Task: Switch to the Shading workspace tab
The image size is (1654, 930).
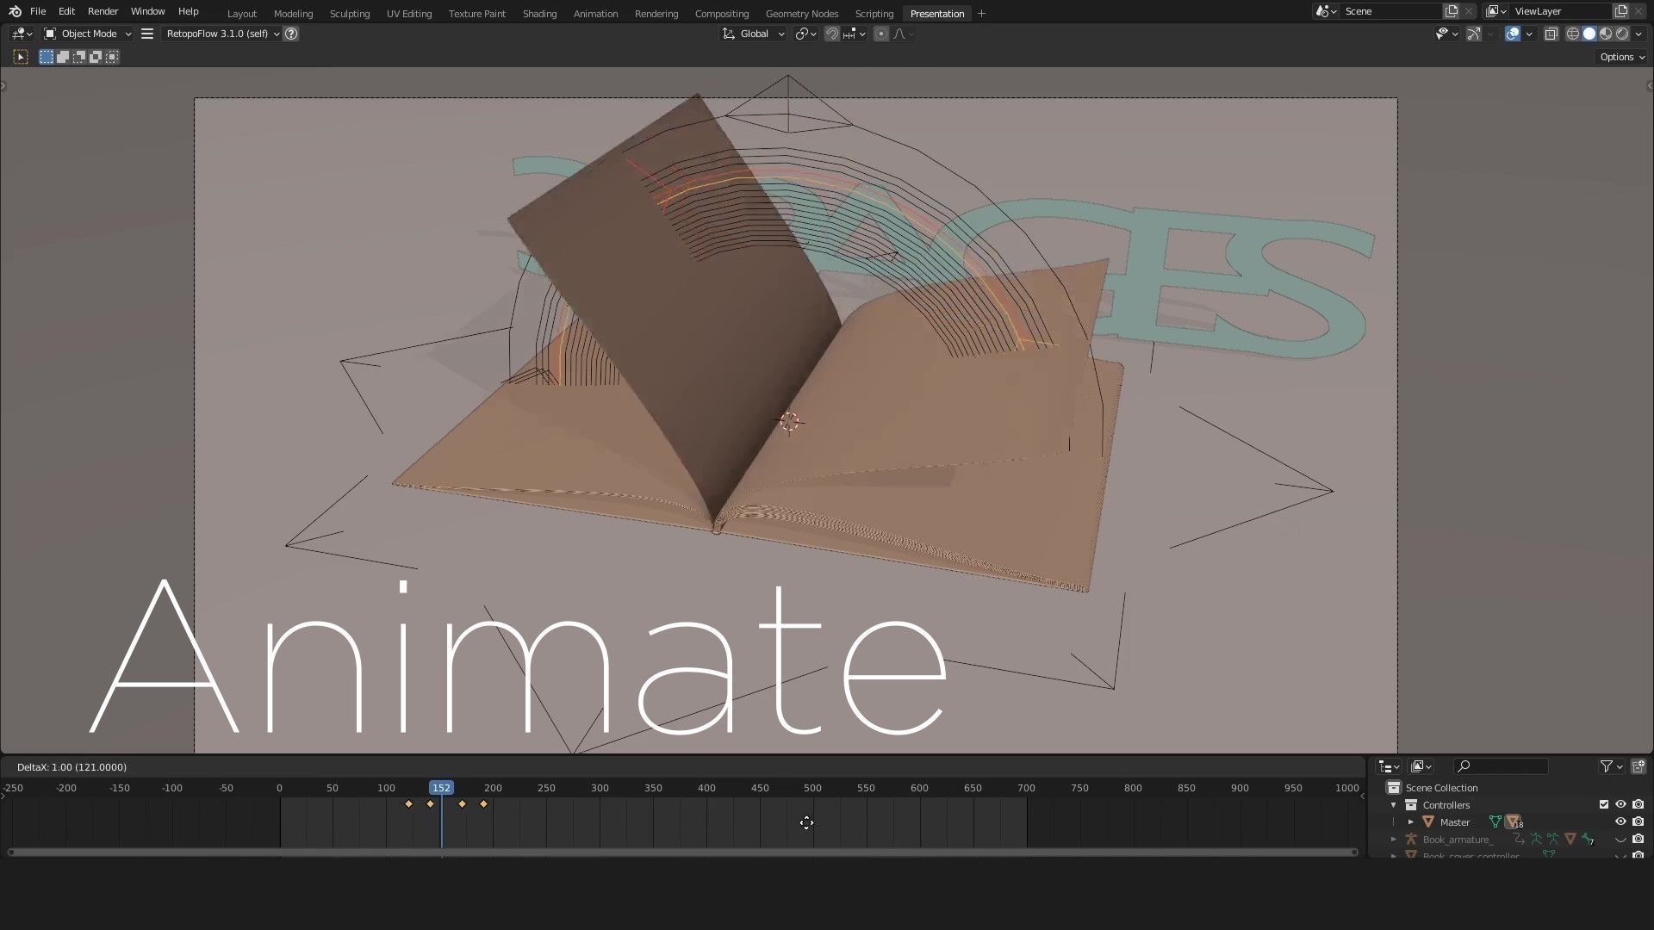Action: (x=539, y=13)
